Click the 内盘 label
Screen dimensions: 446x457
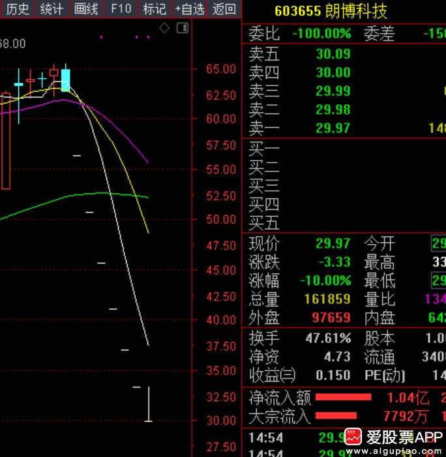point(379,318)
